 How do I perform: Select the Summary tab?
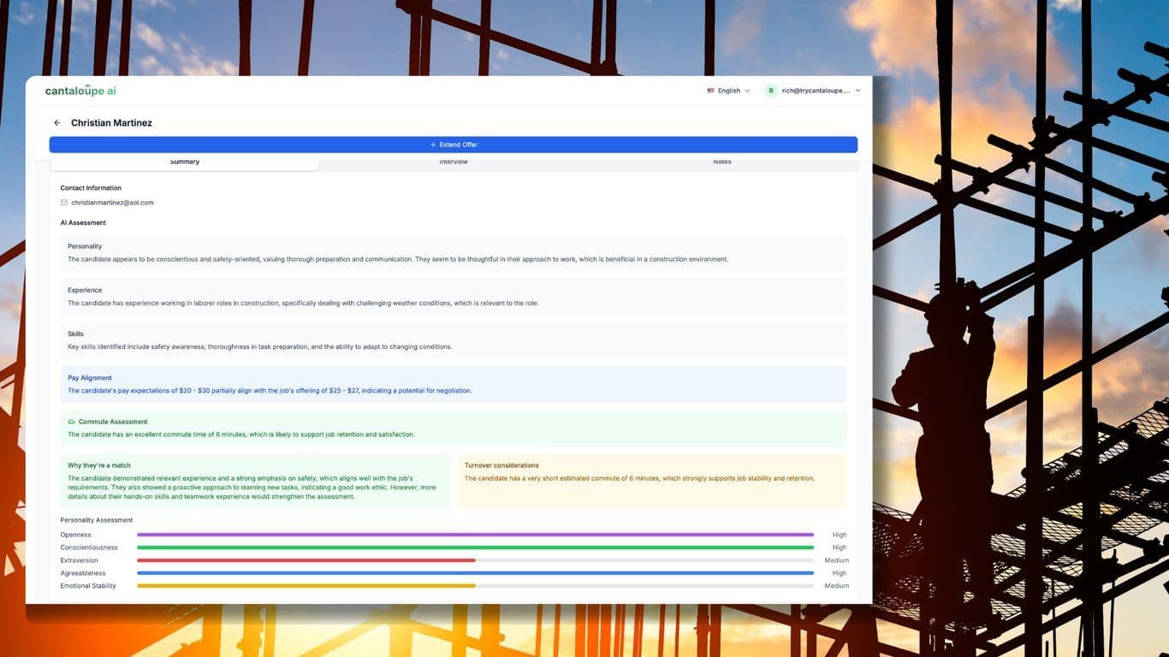coord(184,161)
